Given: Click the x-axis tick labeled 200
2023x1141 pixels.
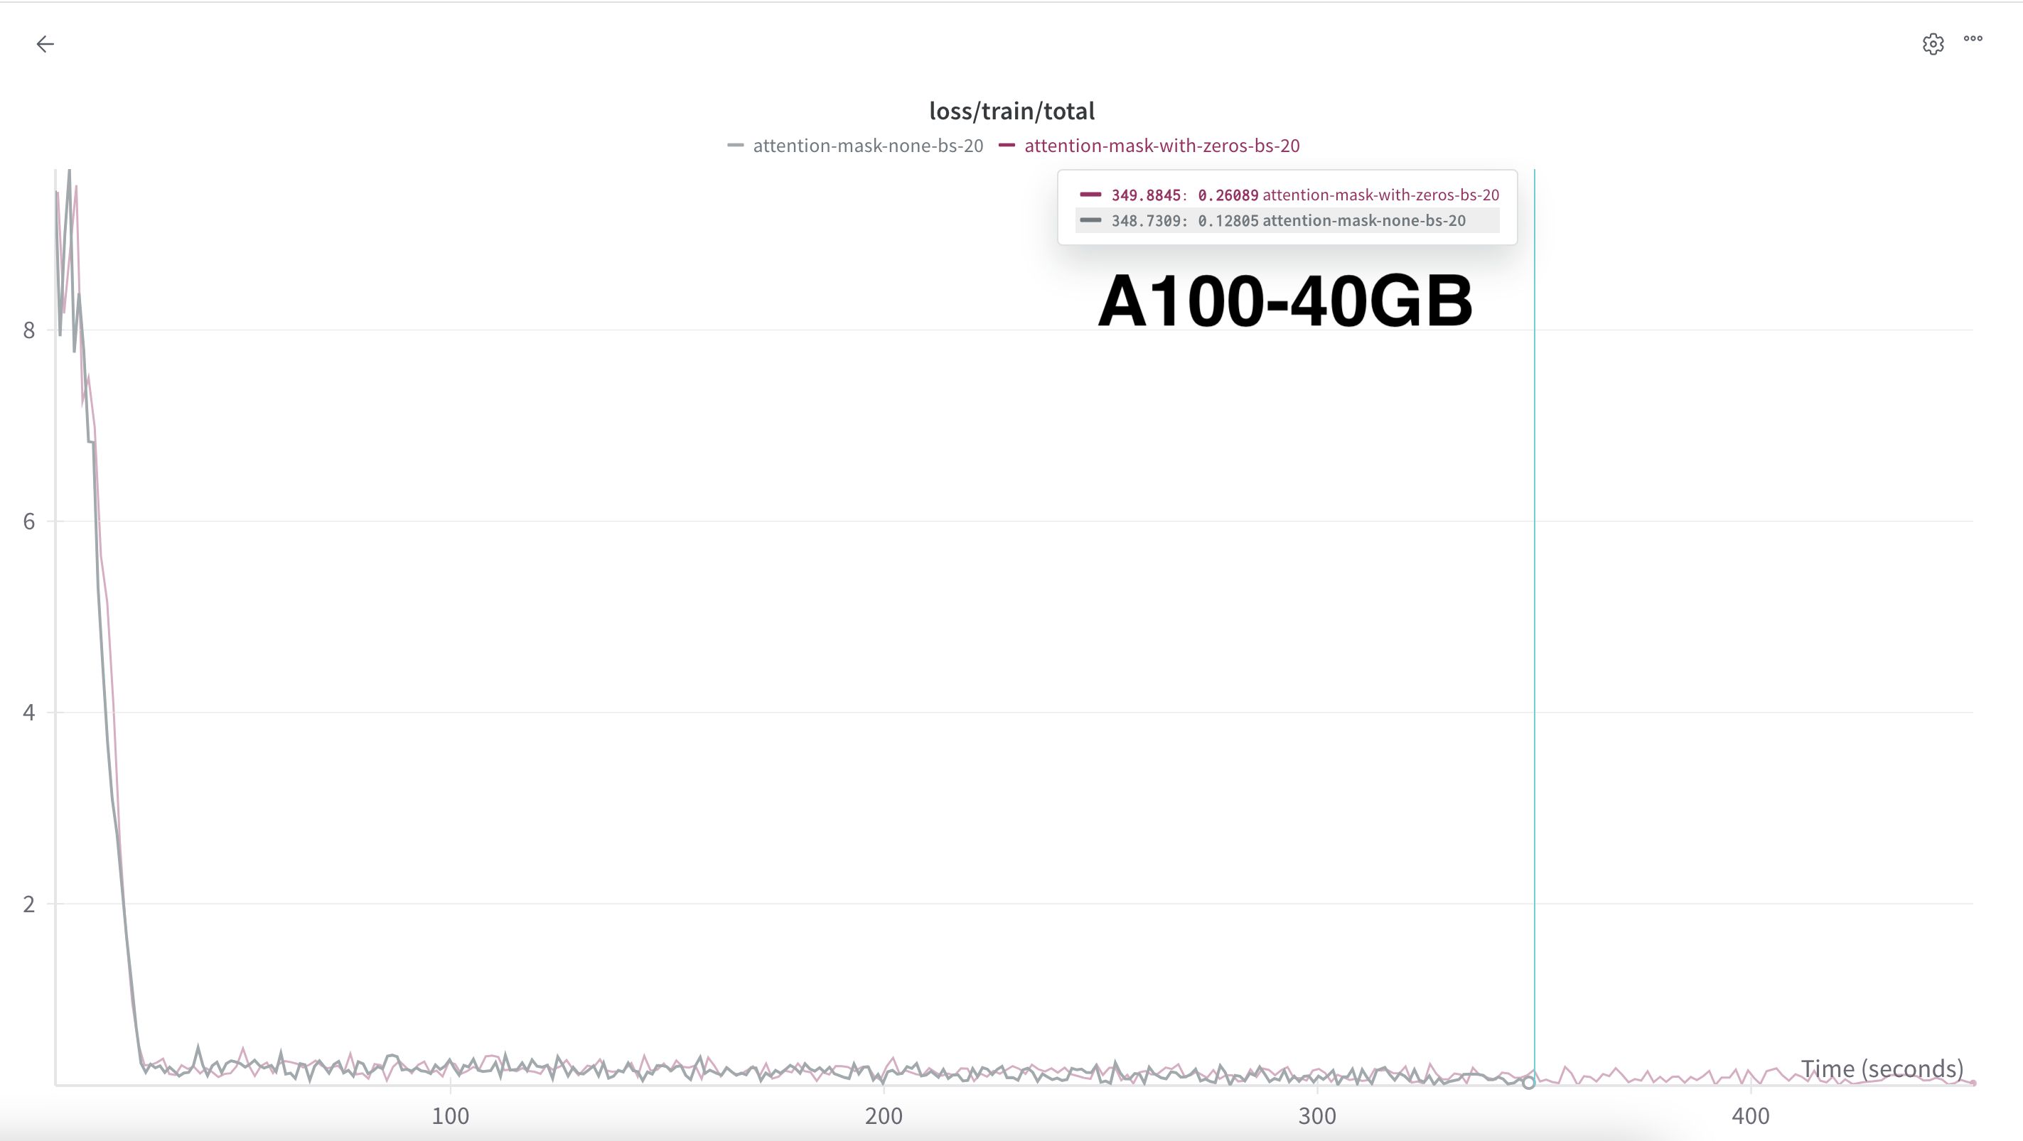Looking at the screenshot, I should pyautogui.click(x=884, y=1115).
